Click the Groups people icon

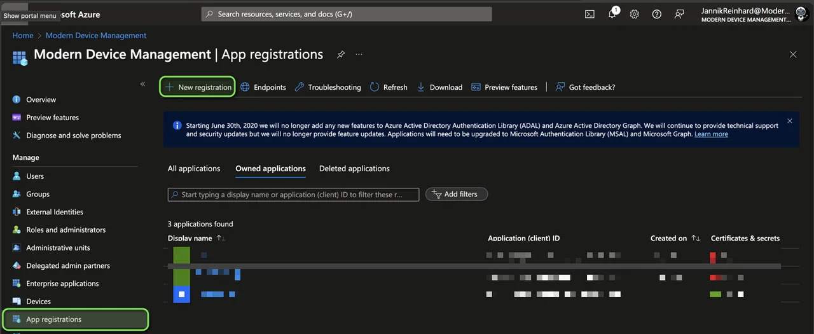tap(17, 194)
